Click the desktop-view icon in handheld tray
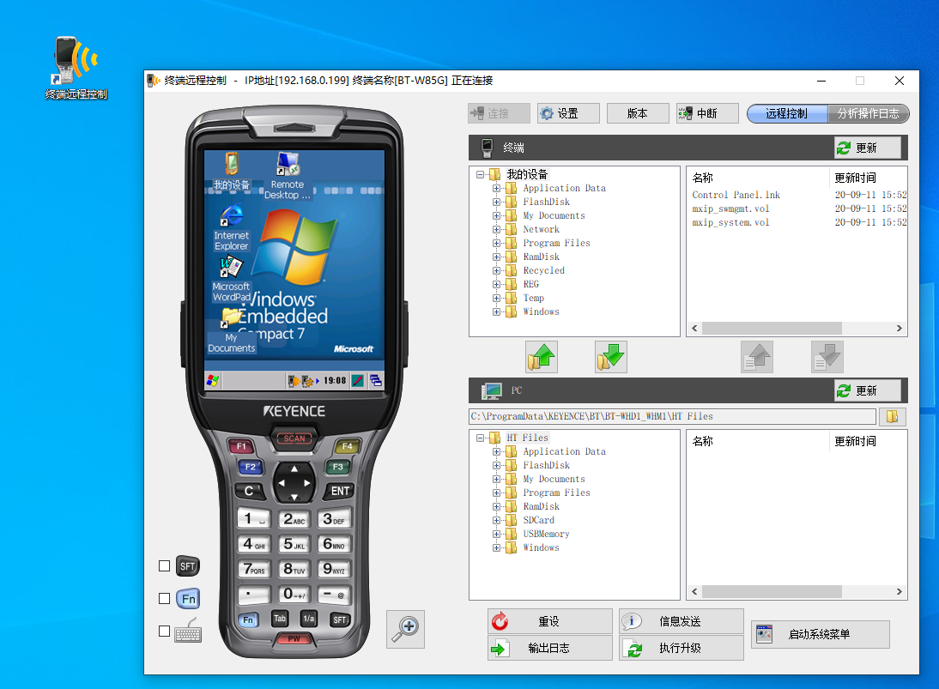 (x=375, y=380)
